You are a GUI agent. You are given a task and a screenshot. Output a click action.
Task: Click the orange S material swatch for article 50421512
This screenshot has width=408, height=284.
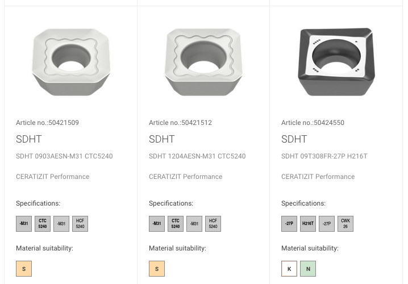pyautogui.click(x=157, y=269)
